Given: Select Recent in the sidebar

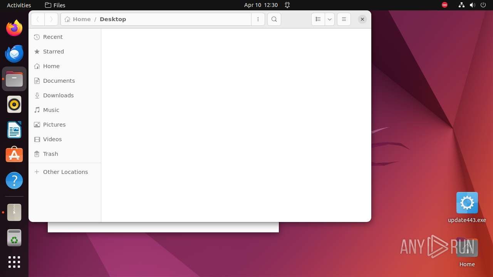Looking at the screenshot, I should (65, 37).
